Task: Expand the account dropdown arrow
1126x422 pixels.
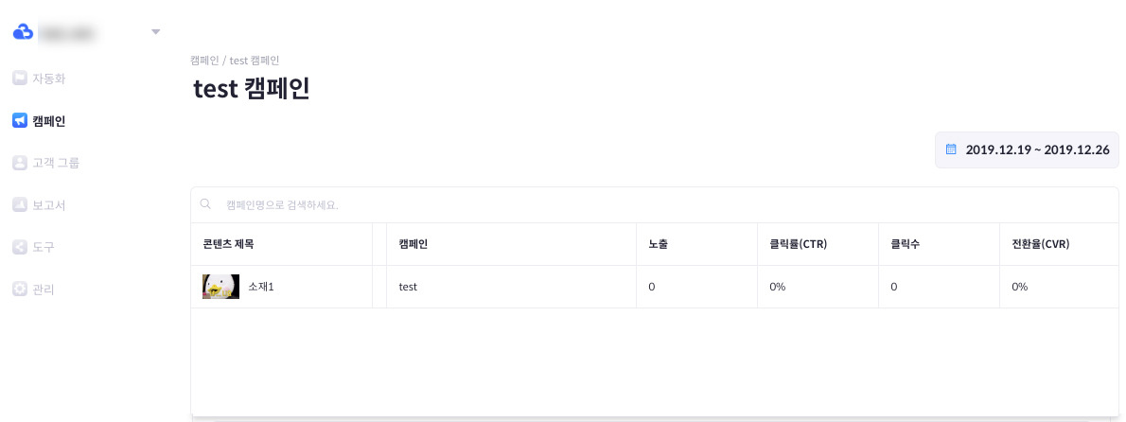Action: pos(156,31)
